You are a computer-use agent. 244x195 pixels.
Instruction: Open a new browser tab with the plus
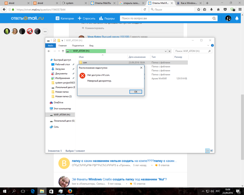[x=207, y=3]
